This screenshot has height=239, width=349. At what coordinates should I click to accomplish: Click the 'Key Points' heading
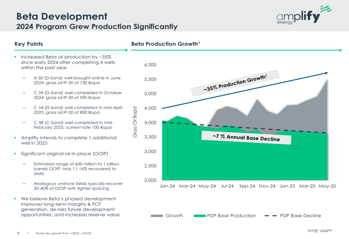tap(29, 44)
